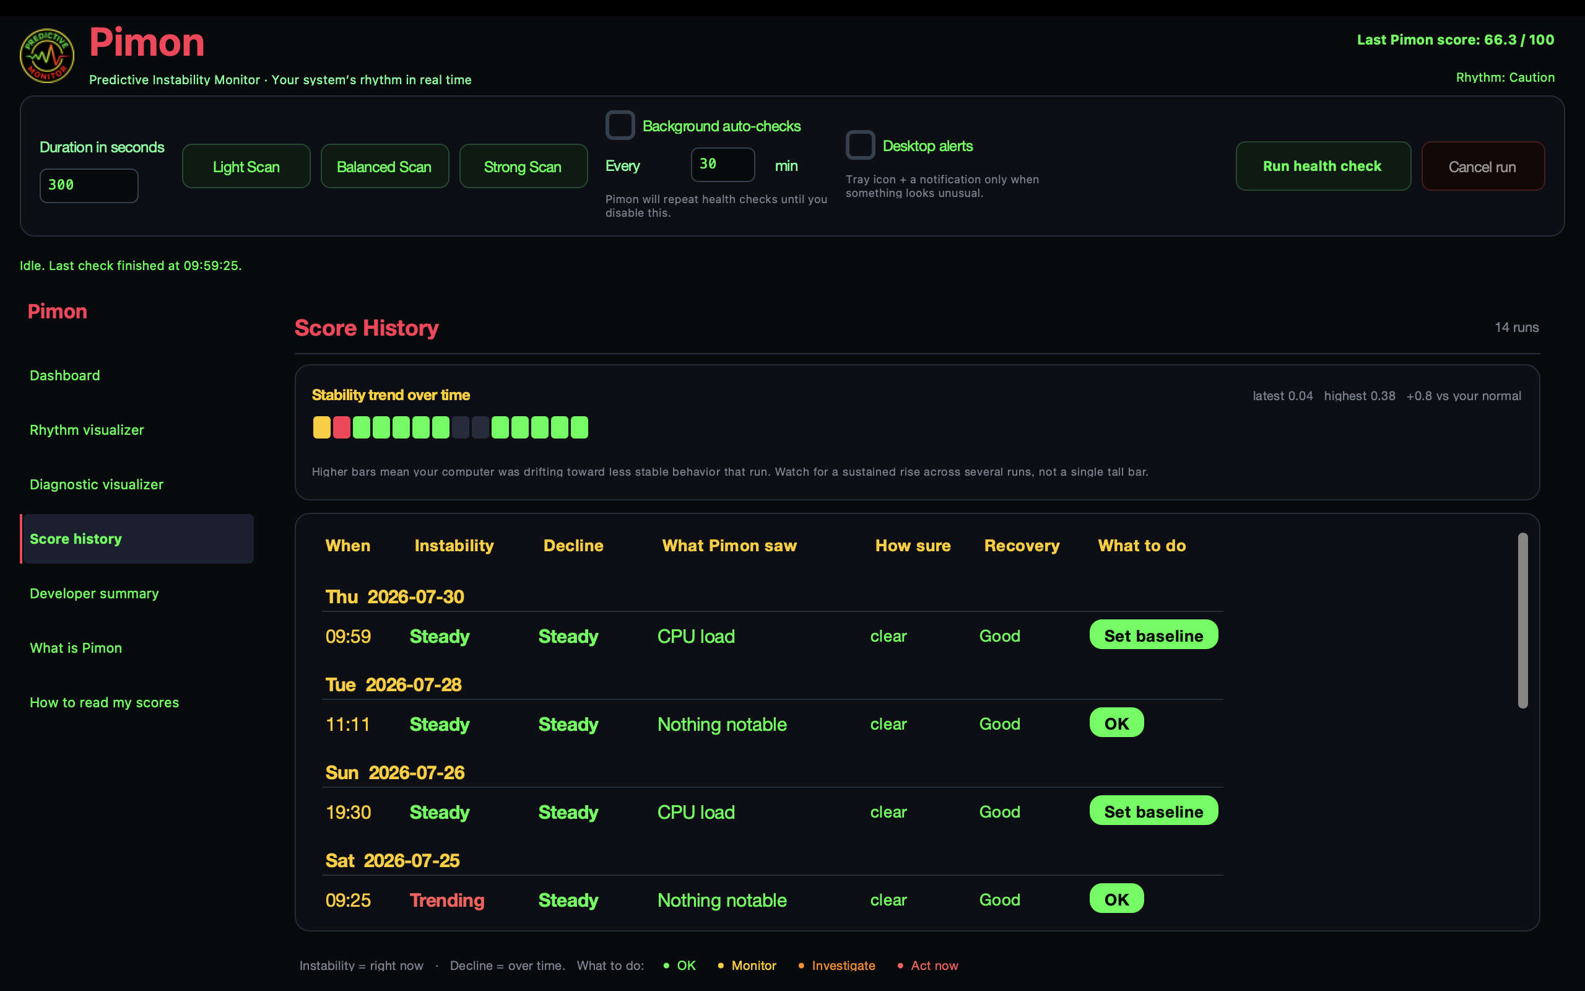Choose the Balanced Scan preset
Image resolution: width=1585 pixels, height=991 pixels.
pyautogui.click(x=384, y=167)
